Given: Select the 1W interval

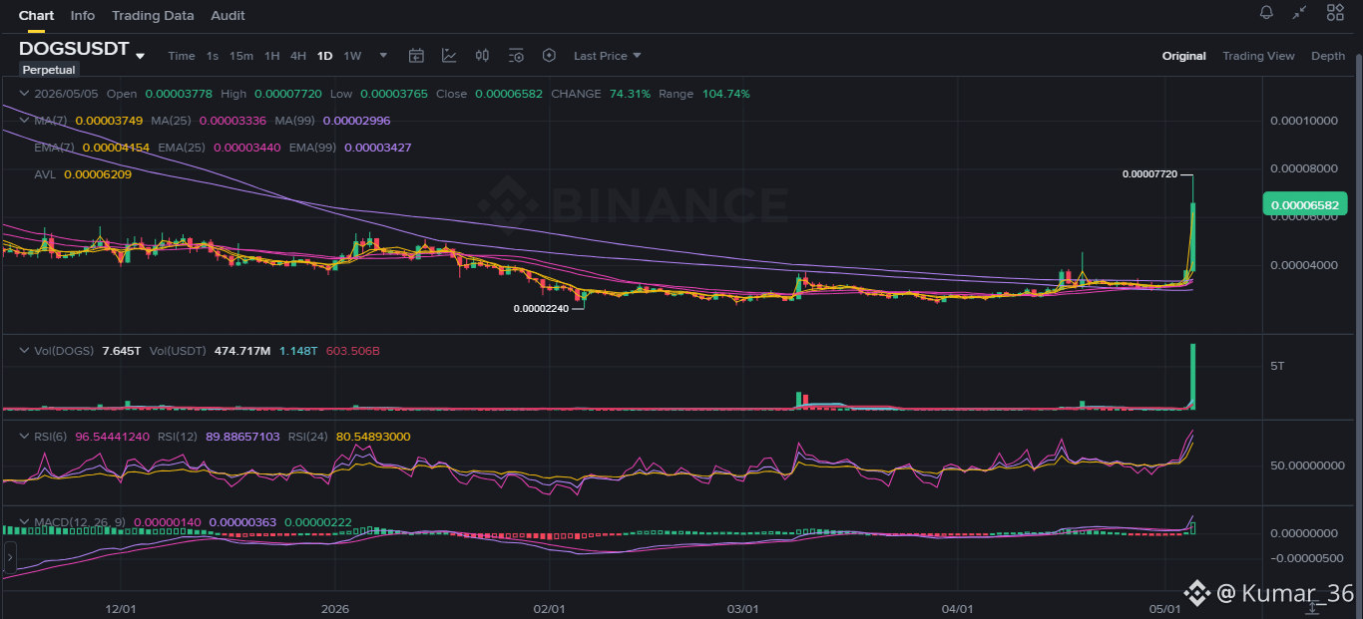Looking at the screenshot, I should click(352, 56).
